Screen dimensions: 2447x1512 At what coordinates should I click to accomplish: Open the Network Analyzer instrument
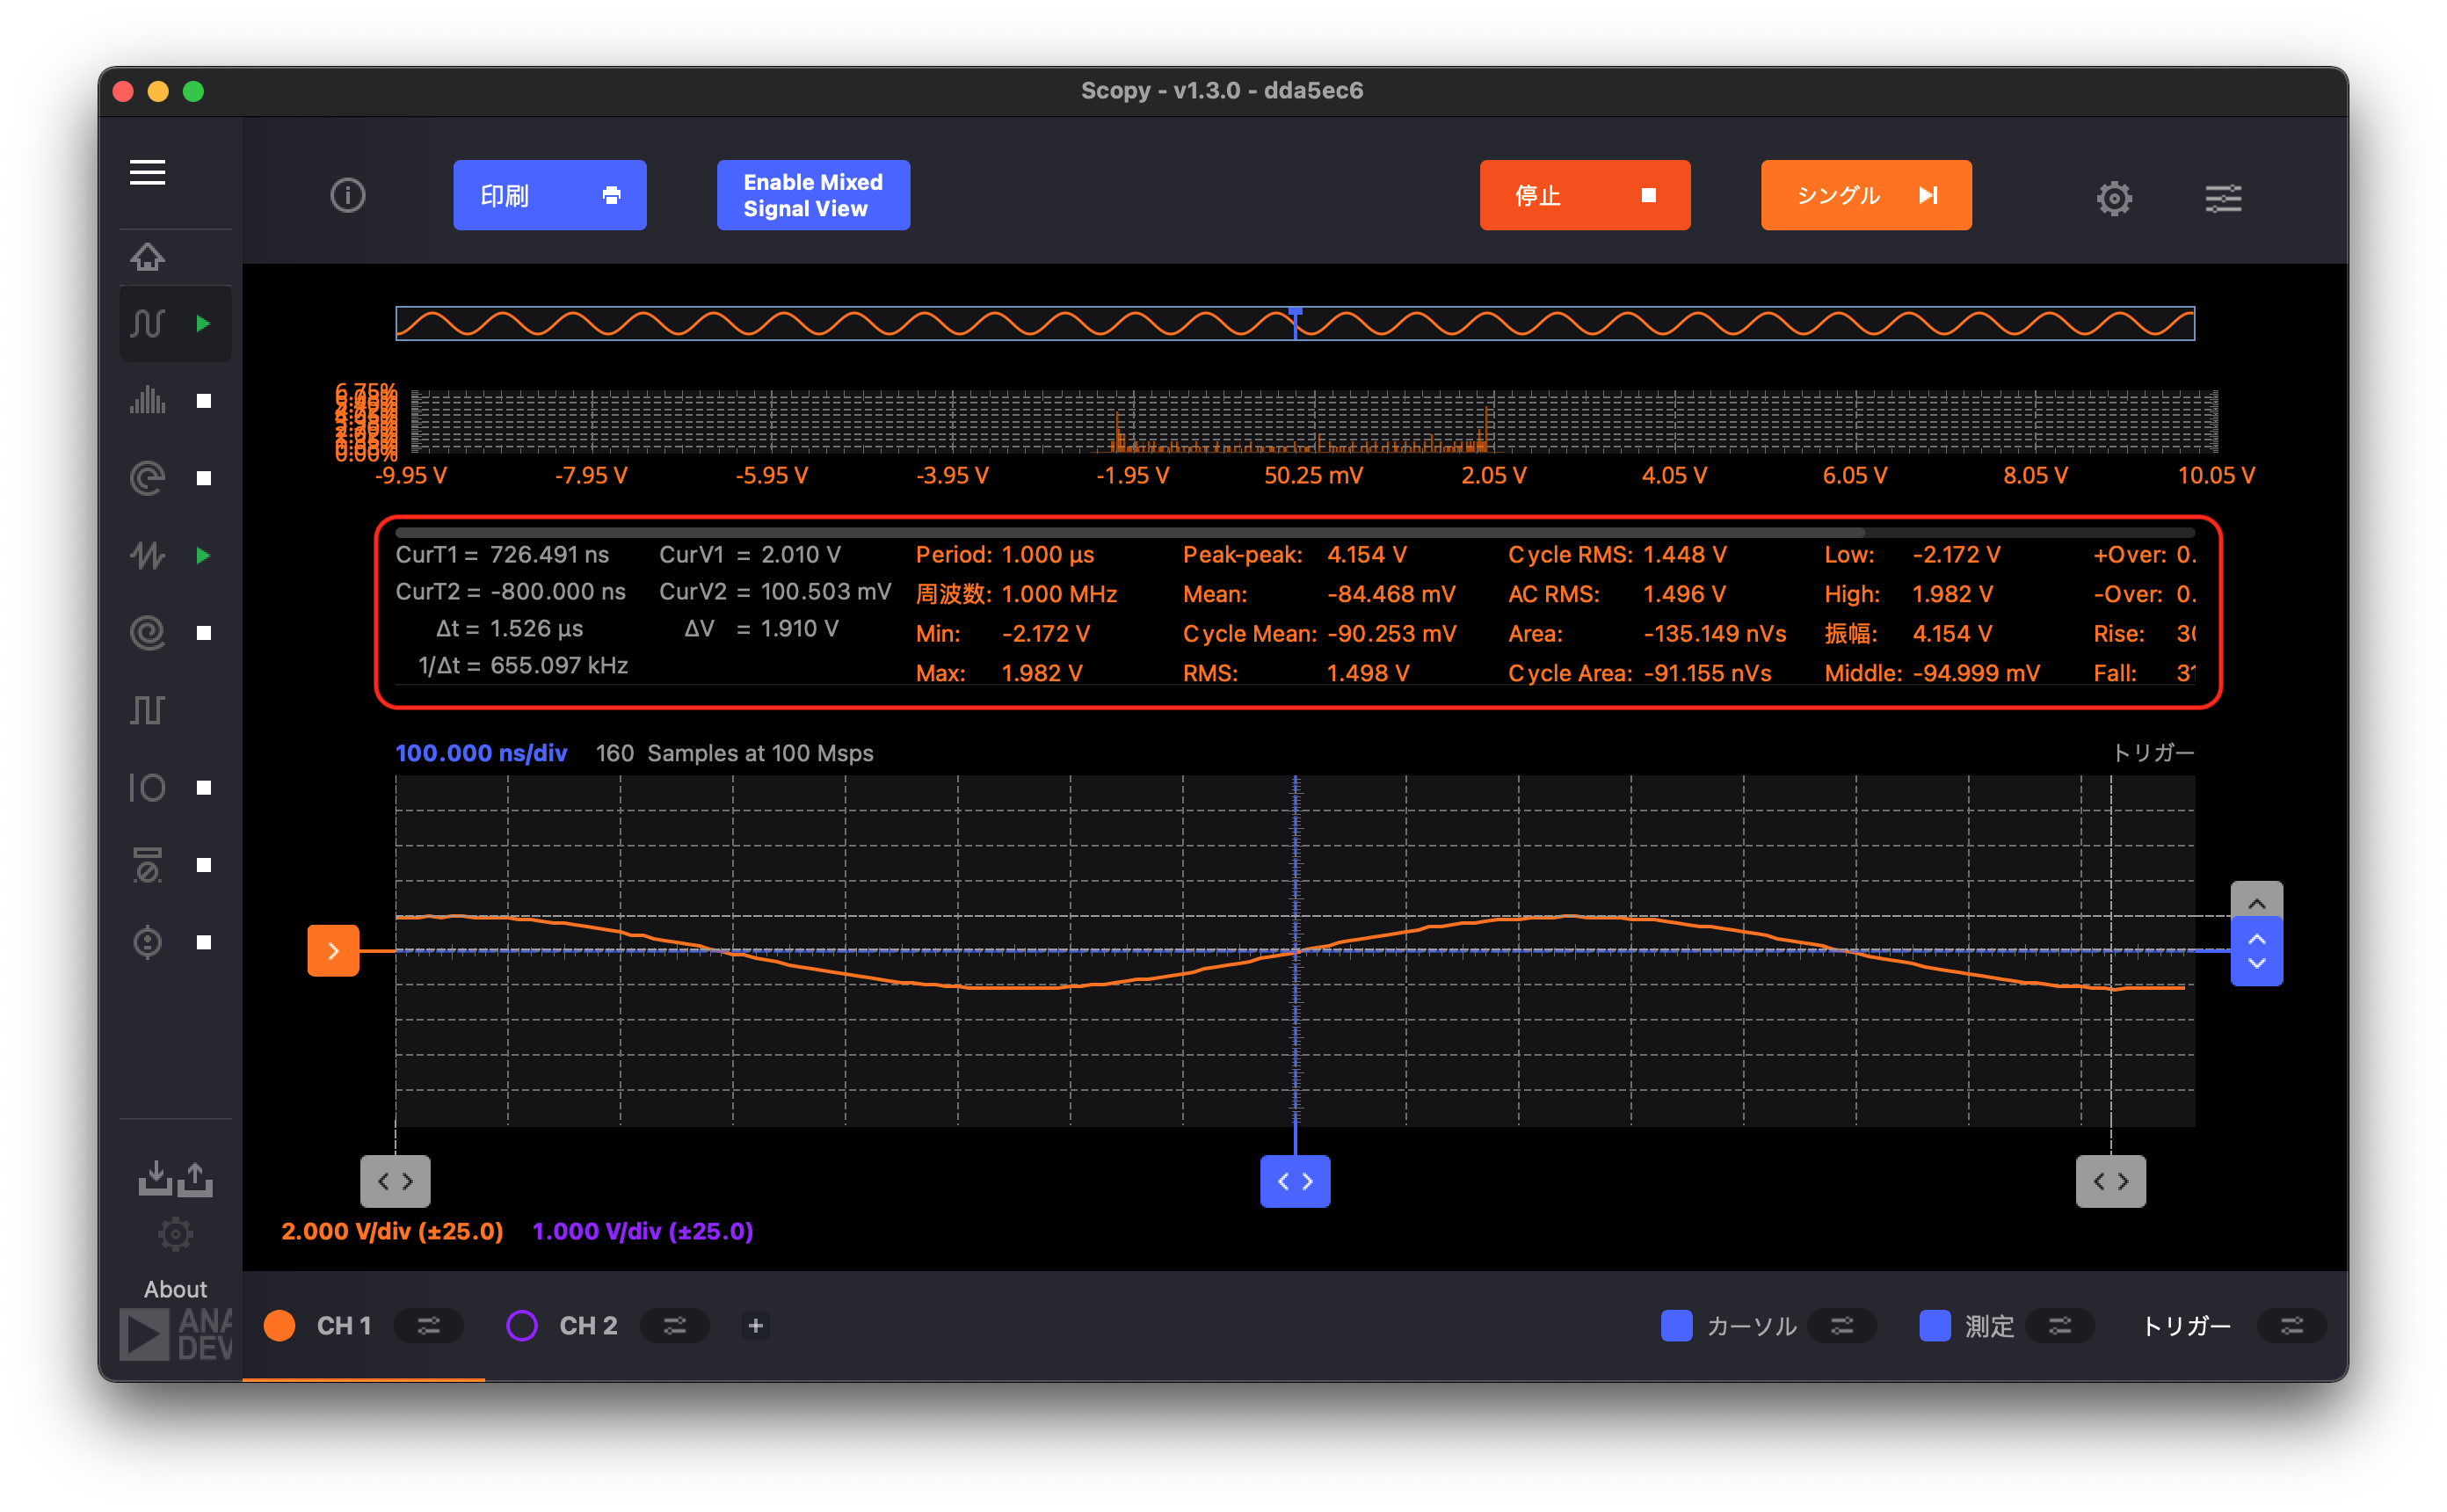click(x=148, y=478)
